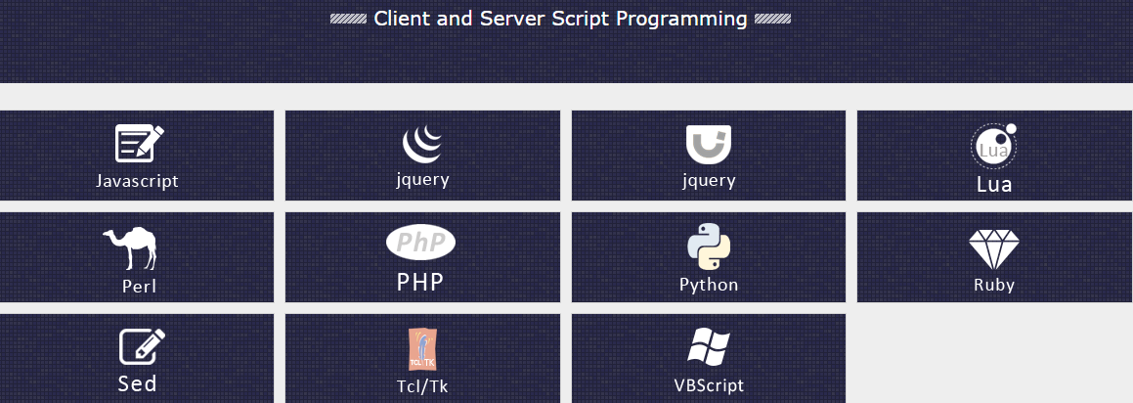
Task: Click the Client and Server Script Programming heading
Action: 560,19
